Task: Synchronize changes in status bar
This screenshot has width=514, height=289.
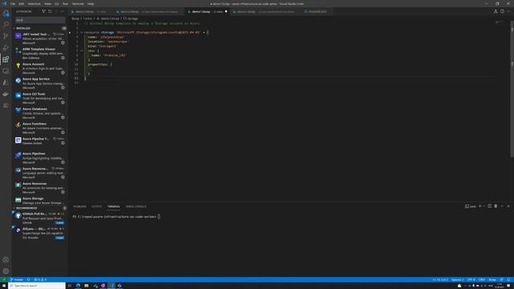Action: point(29,280)
